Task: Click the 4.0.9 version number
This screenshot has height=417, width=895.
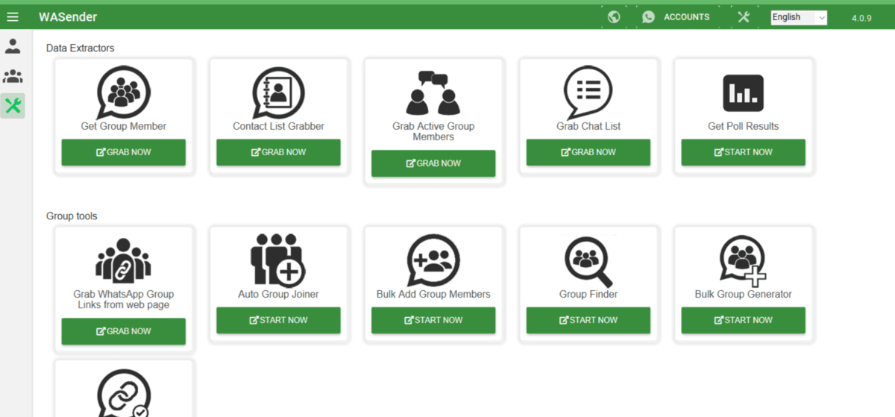Action: [x=861, y=18]
